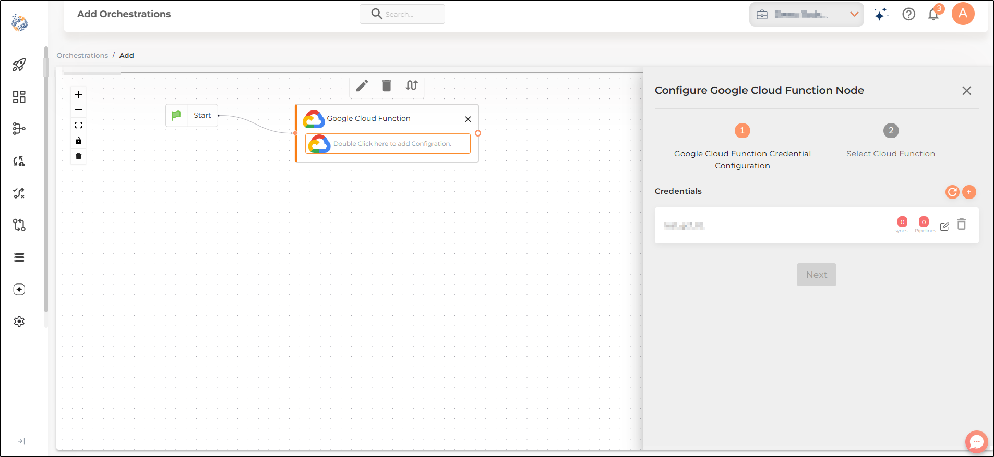Click the auto-layout arrows icon above canvas
This screenshot has width=994, height=457.
pos(412,85)
